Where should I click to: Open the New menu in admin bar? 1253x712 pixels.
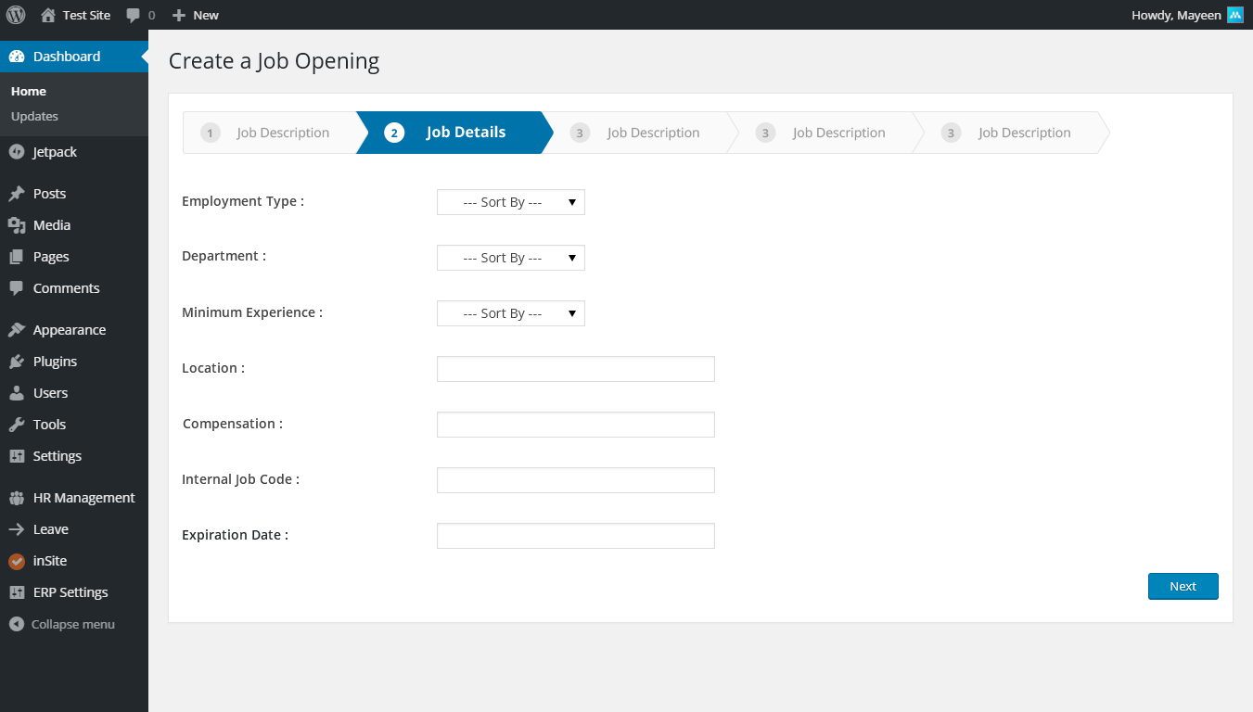[x=194, y=14]
